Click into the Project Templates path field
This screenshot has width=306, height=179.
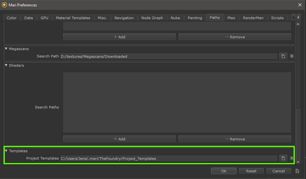coord(169,159)
